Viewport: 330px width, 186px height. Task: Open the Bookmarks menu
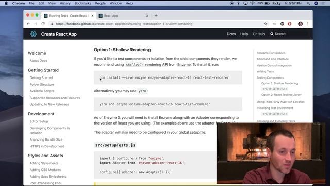click(x=82, y=3)
